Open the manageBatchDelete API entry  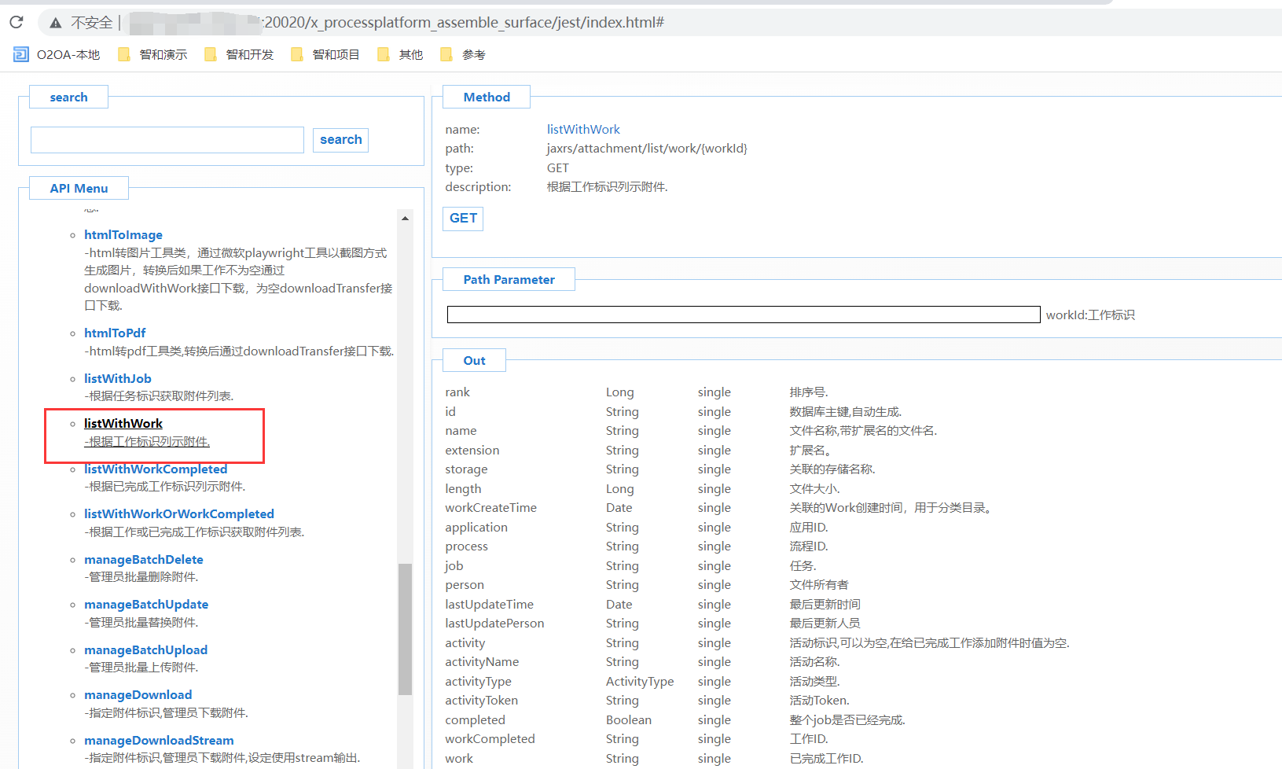tap(144, 559)
